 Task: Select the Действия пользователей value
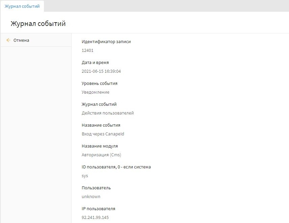click(108, 113)
